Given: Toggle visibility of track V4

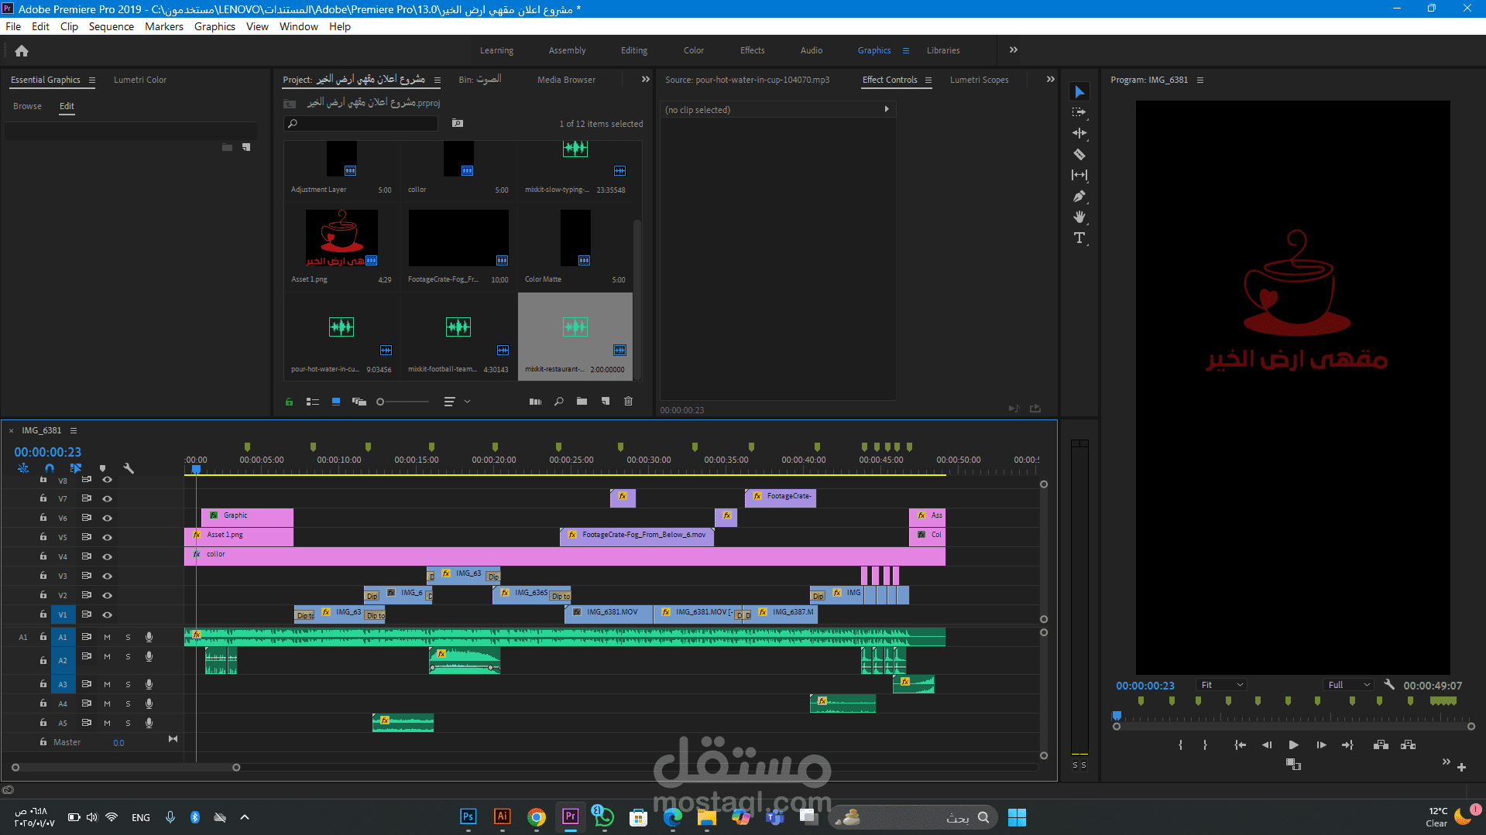Looking at the screenshot, I should coord(108,556).
